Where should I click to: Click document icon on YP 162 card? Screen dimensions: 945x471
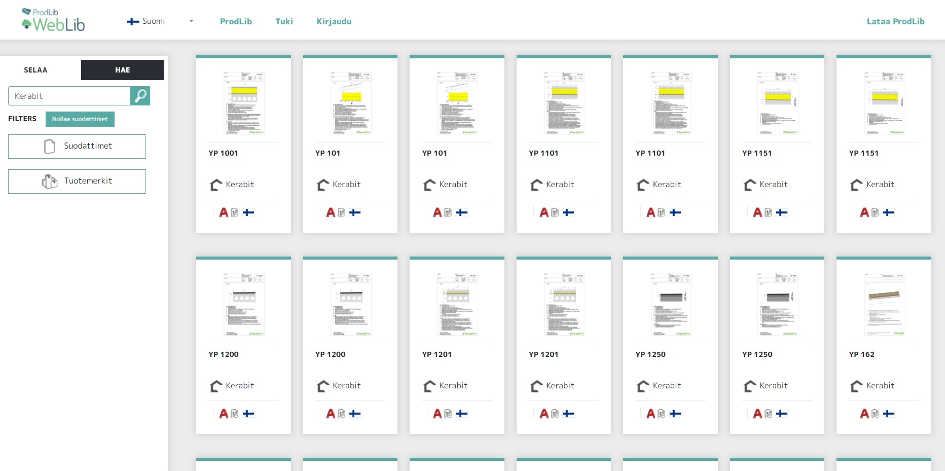[x=875, y=414]
